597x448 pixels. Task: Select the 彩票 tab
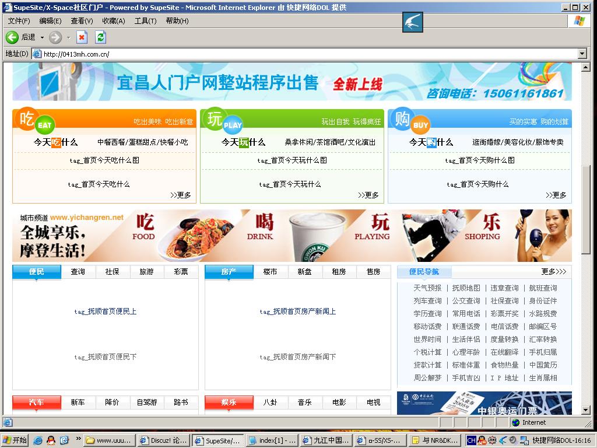(x=181, y=272)
